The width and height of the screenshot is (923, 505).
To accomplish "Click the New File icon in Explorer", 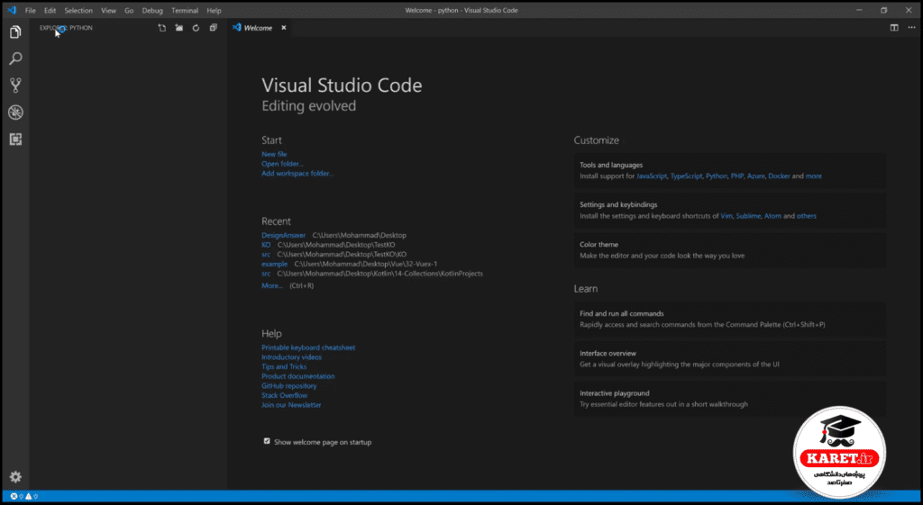I will click(x=162, y=28).
